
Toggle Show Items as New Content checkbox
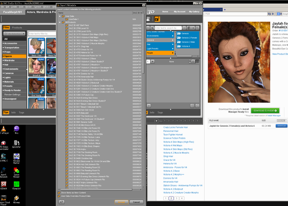[x=59, y=193]
